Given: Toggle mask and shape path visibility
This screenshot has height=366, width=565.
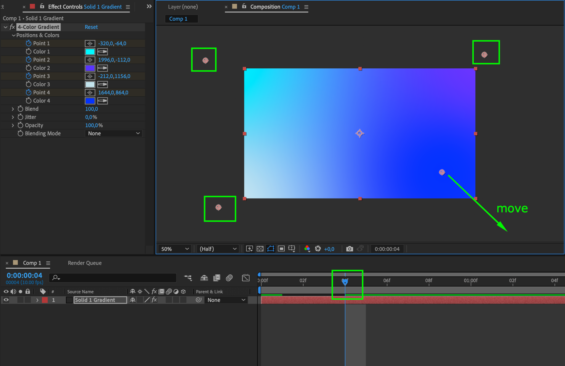Looking at the screenshot, I should [271, 249].
